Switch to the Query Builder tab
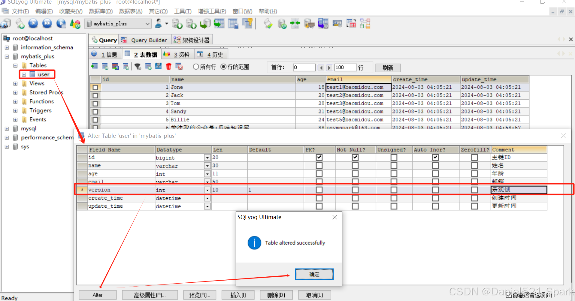Image resolution: width=575 pixels, height=301 pixels. click(145, 40)
